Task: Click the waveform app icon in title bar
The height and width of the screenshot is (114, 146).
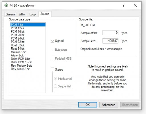Action: [6, 5]
